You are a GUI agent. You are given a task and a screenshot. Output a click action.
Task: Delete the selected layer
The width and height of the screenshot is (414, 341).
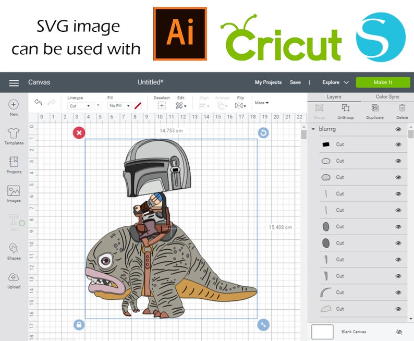point(402,112)
